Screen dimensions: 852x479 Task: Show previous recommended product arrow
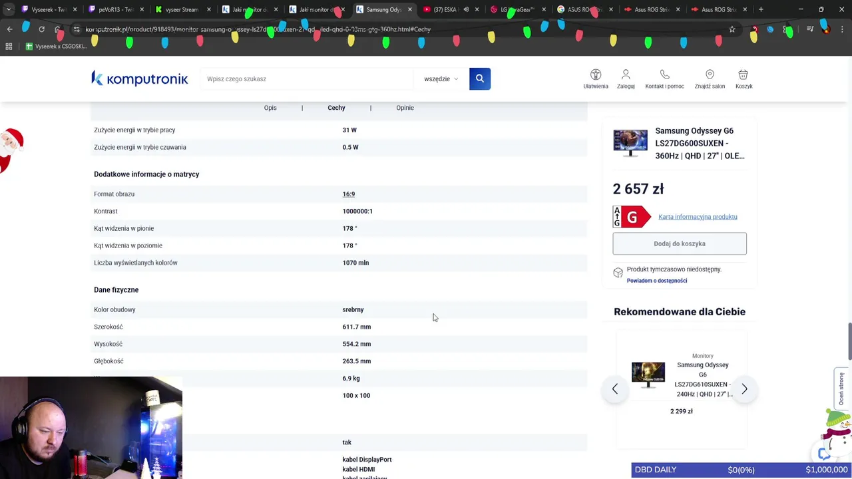[615, 389]
